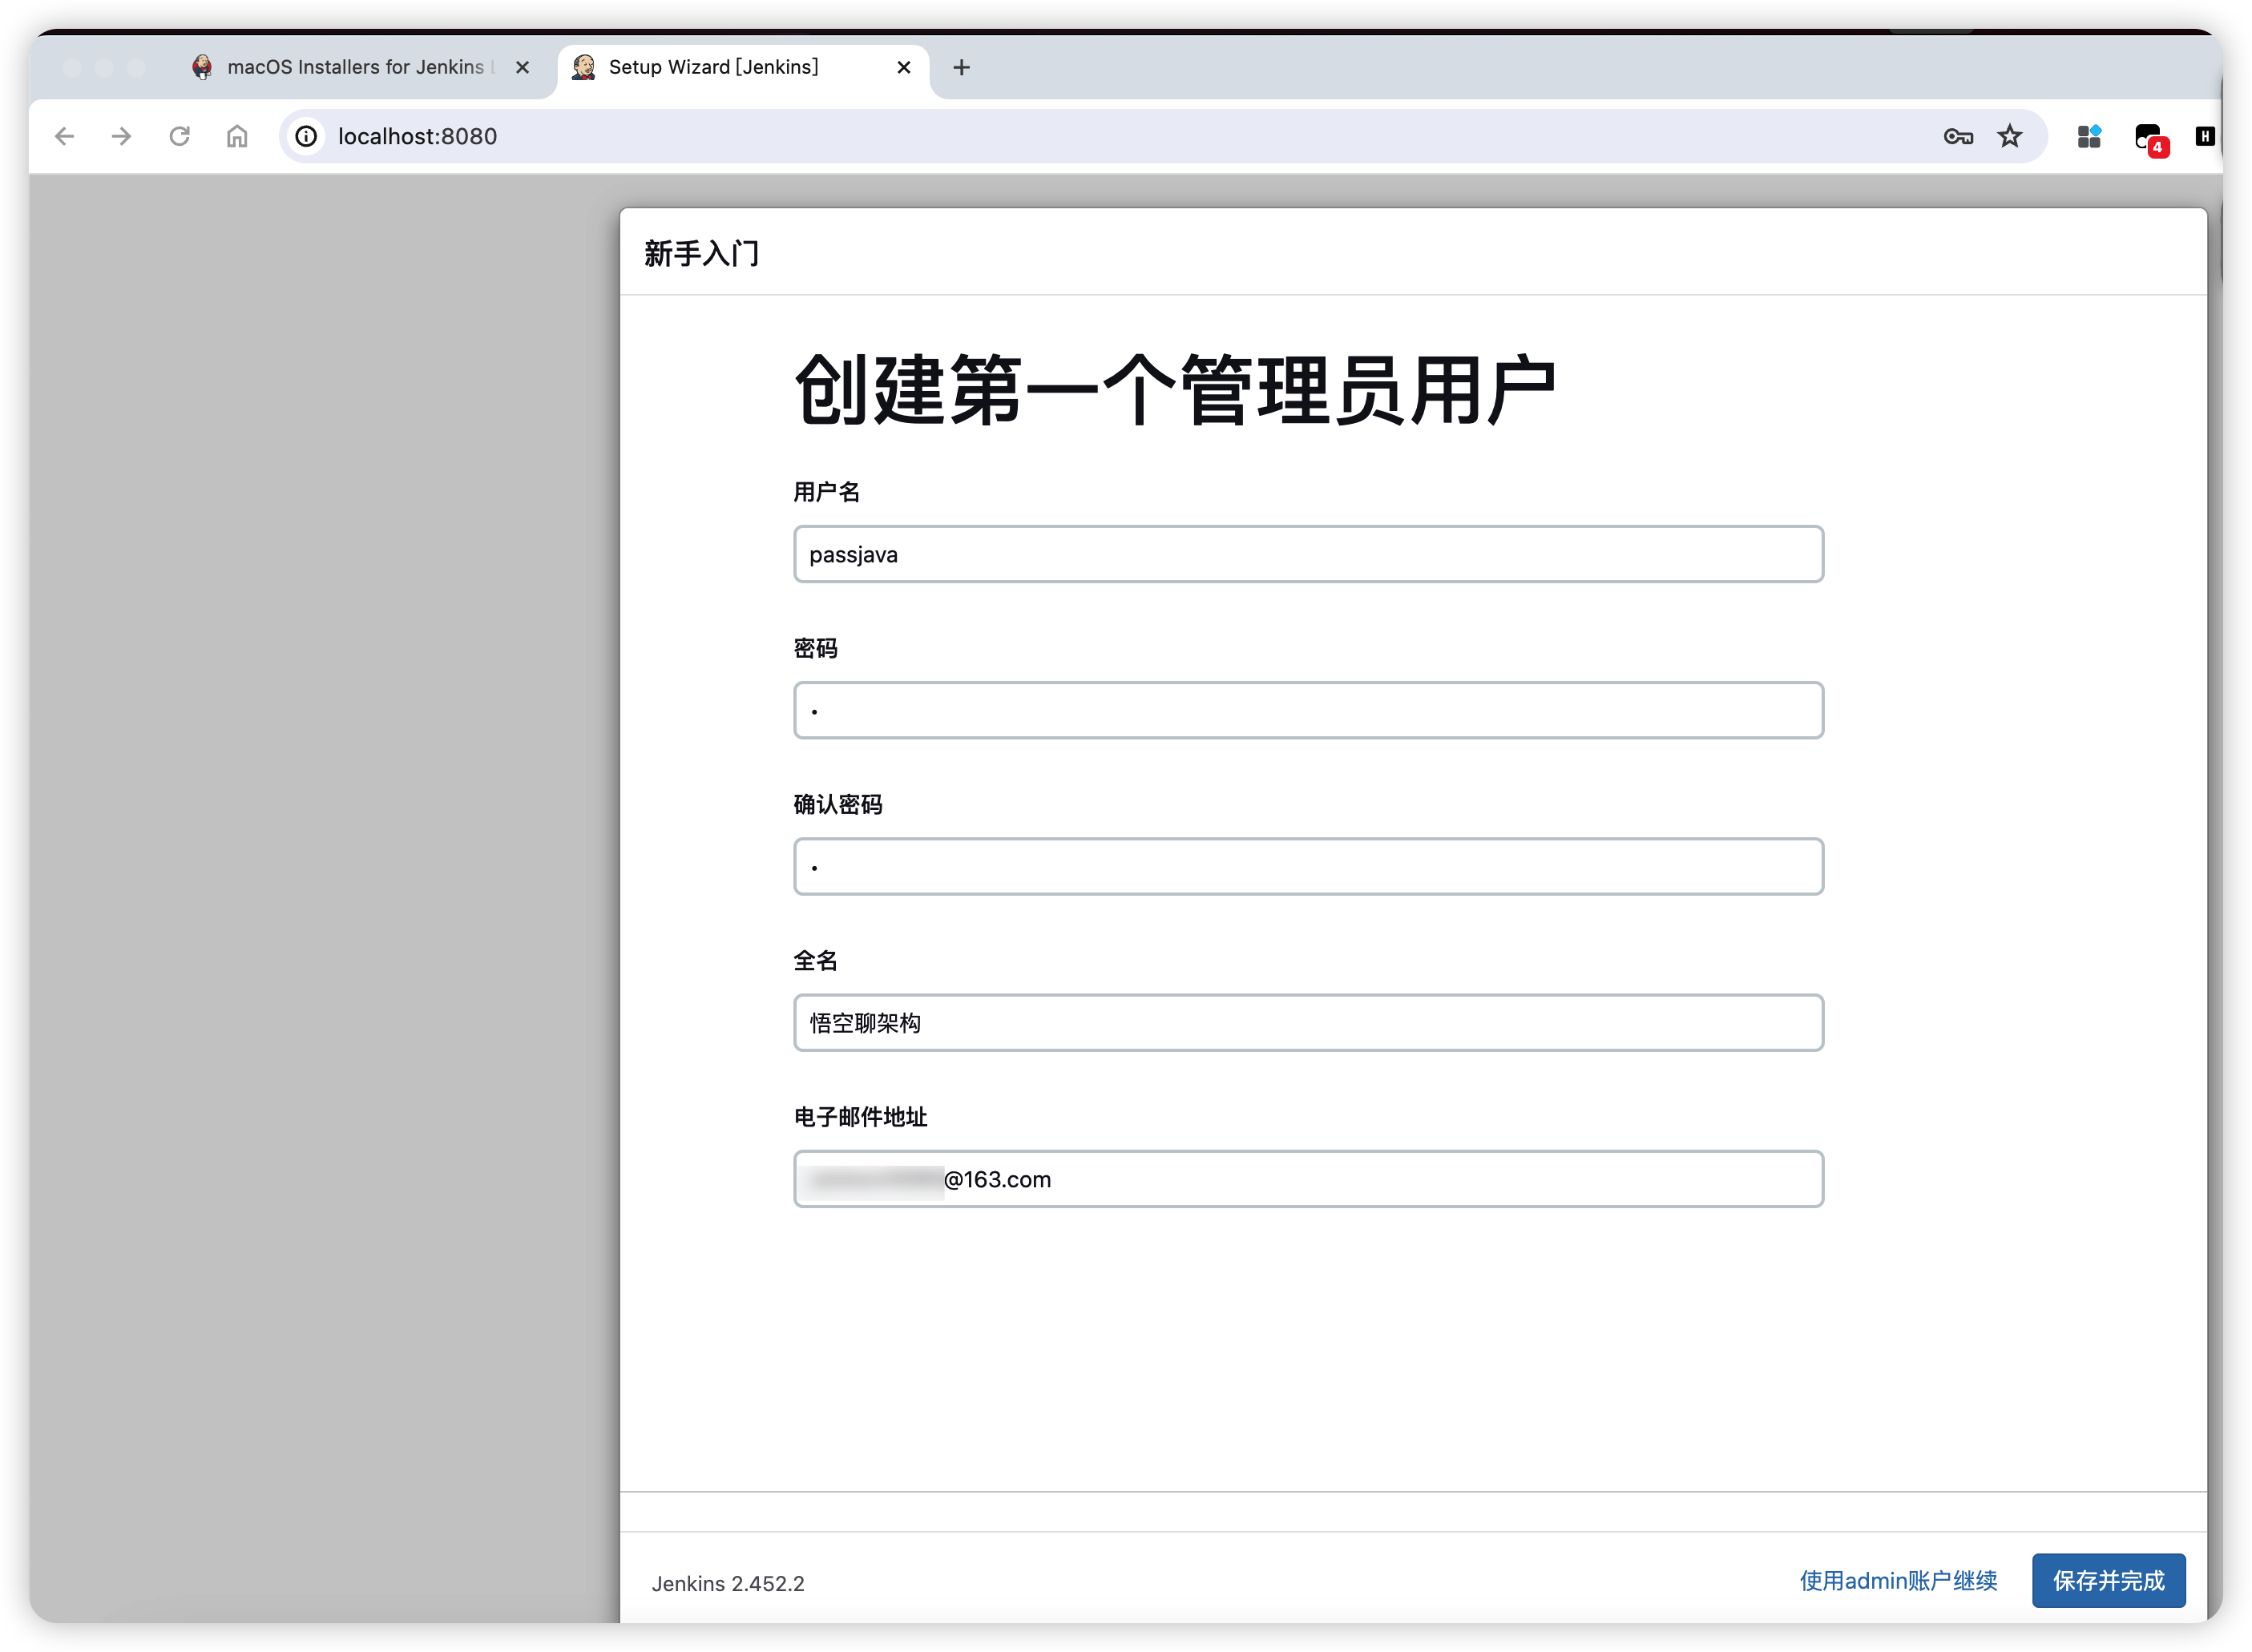Screen dimensions: 2252x1652
Task: Click the black H extension icon
Action: [2204, 136]
